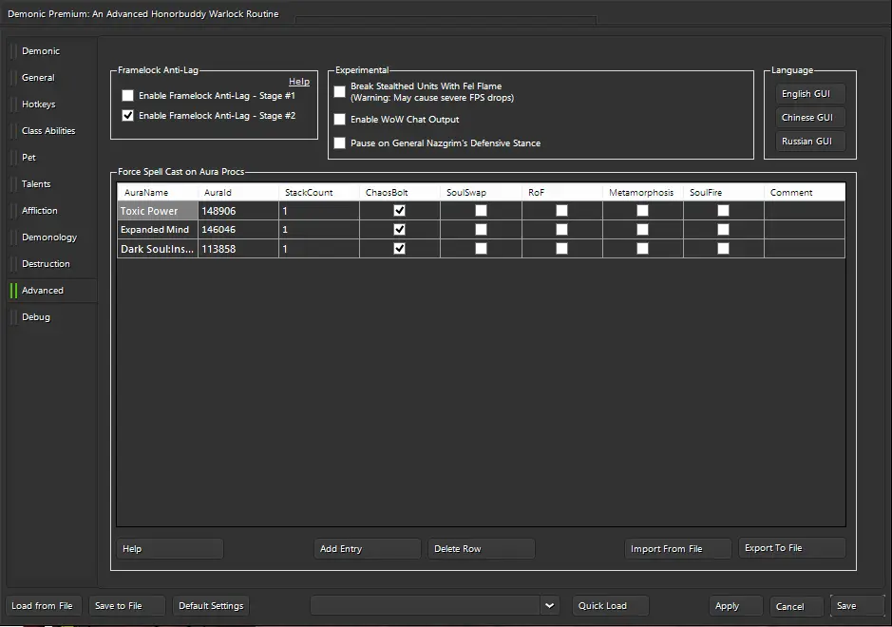Click Save to File button
892x627 pixels.
pos(127,606)
